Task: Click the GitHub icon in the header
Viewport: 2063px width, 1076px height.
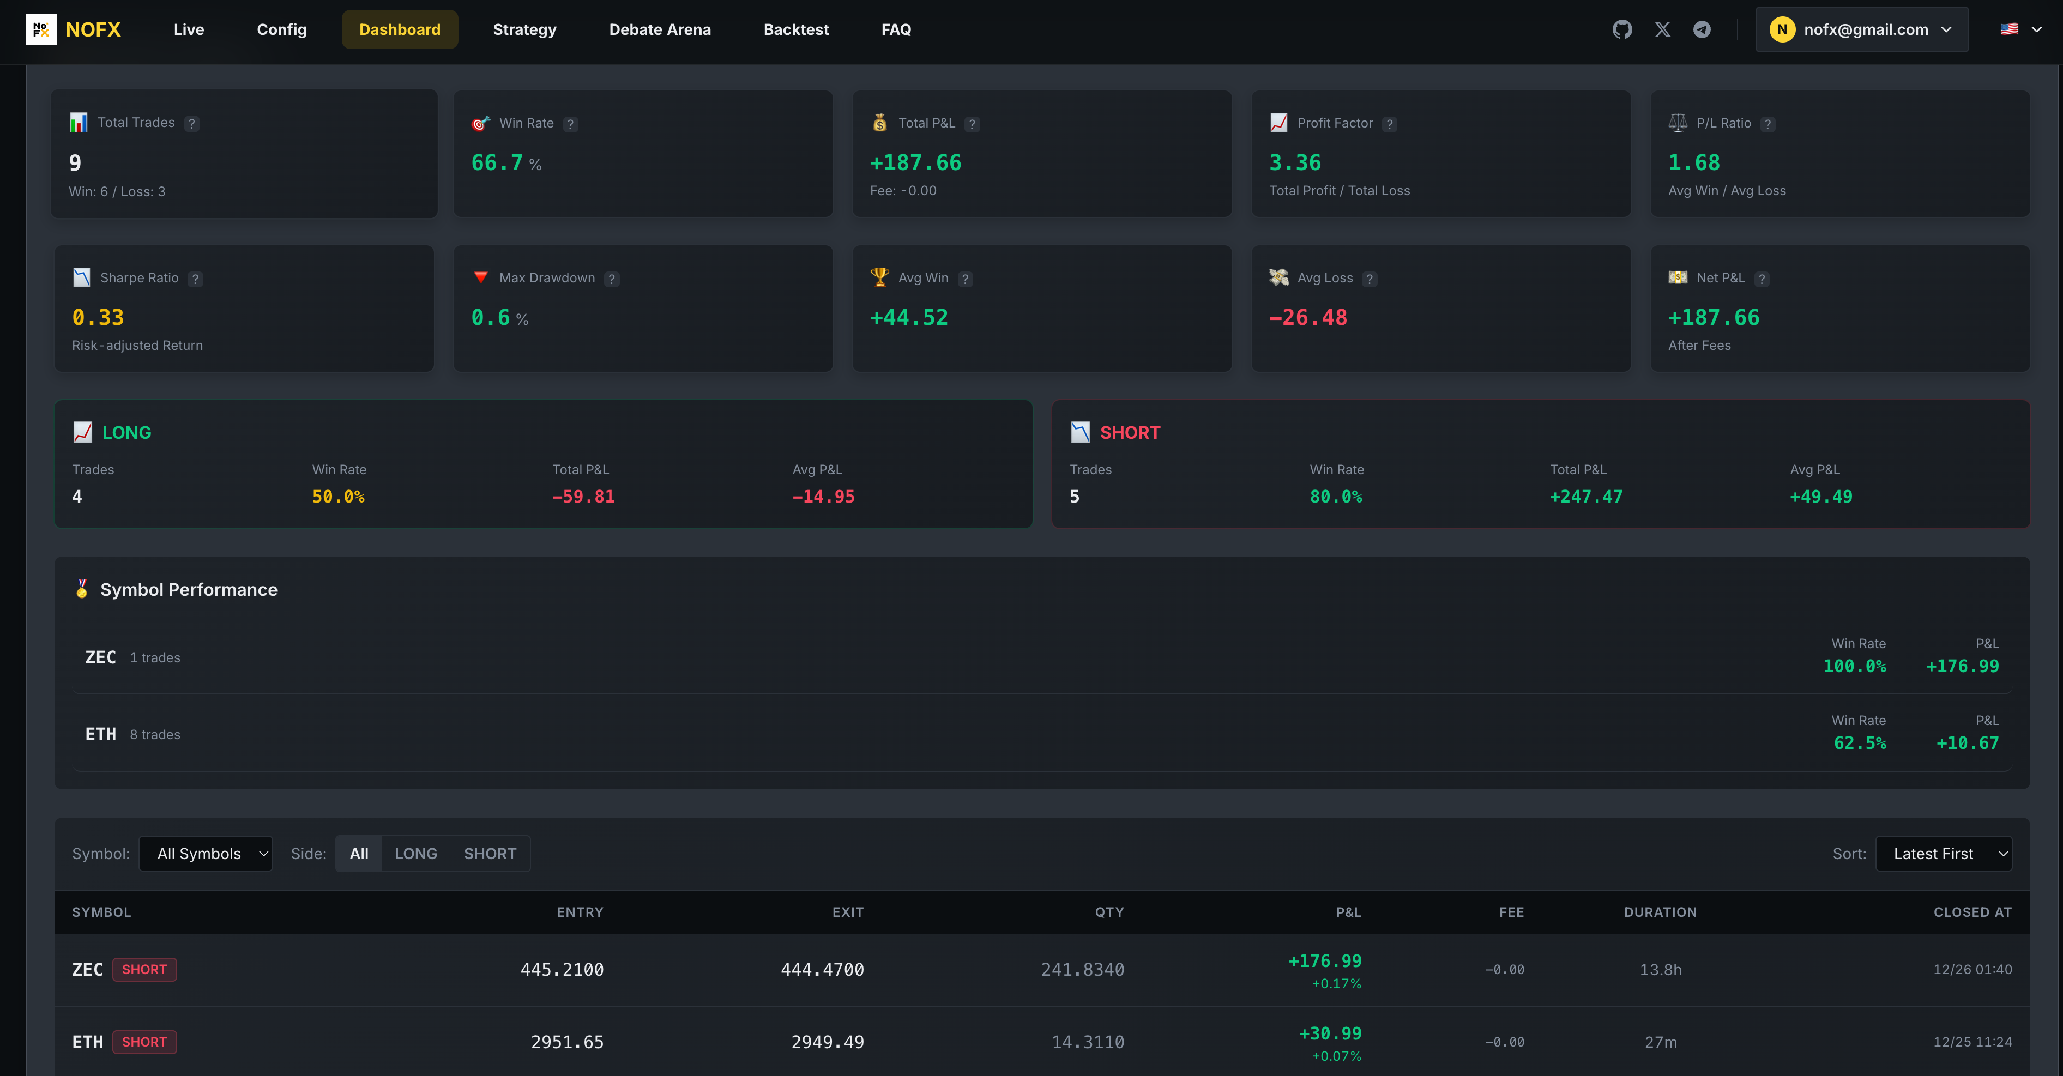Action: coord(1622,29)
